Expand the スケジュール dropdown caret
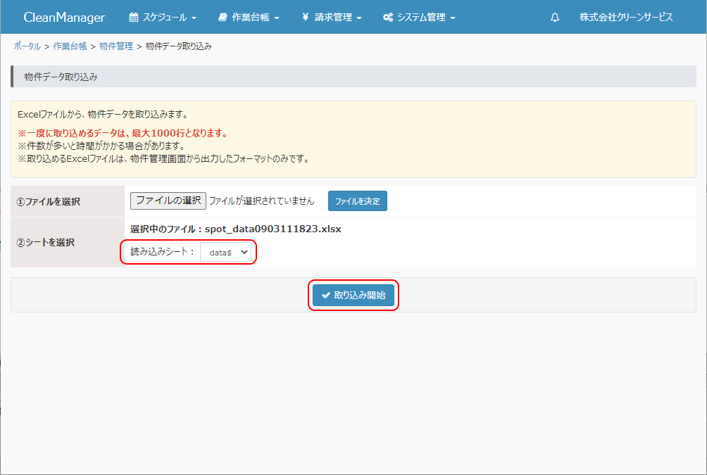 194,18
